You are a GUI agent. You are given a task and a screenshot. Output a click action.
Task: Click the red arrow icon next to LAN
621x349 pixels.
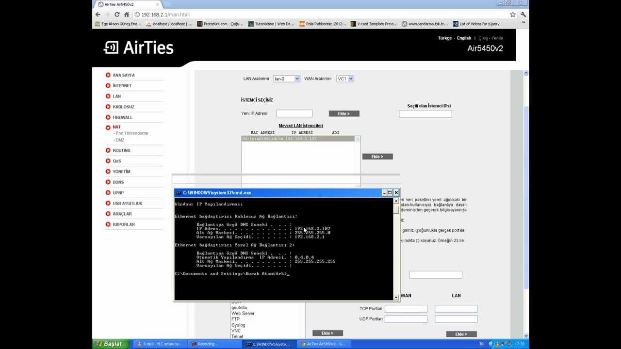[108, 96]
